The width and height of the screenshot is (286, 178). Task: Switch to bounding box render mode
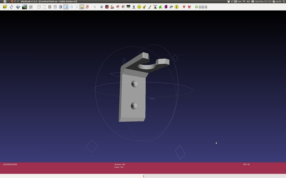39,7
